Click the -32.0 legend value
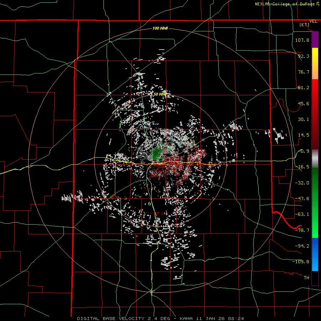This screenshot has width=321, height=321. click(302, 183)
